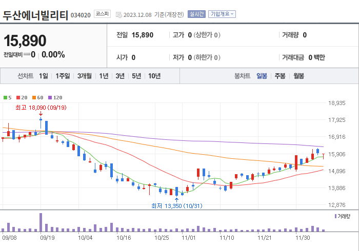Click the purple 거래량 volume legend
Screen dimensions: 359x251
(x=342, y=216)
